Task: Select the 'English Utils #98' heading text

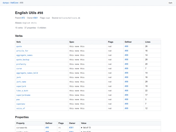Action: [29, 13]
